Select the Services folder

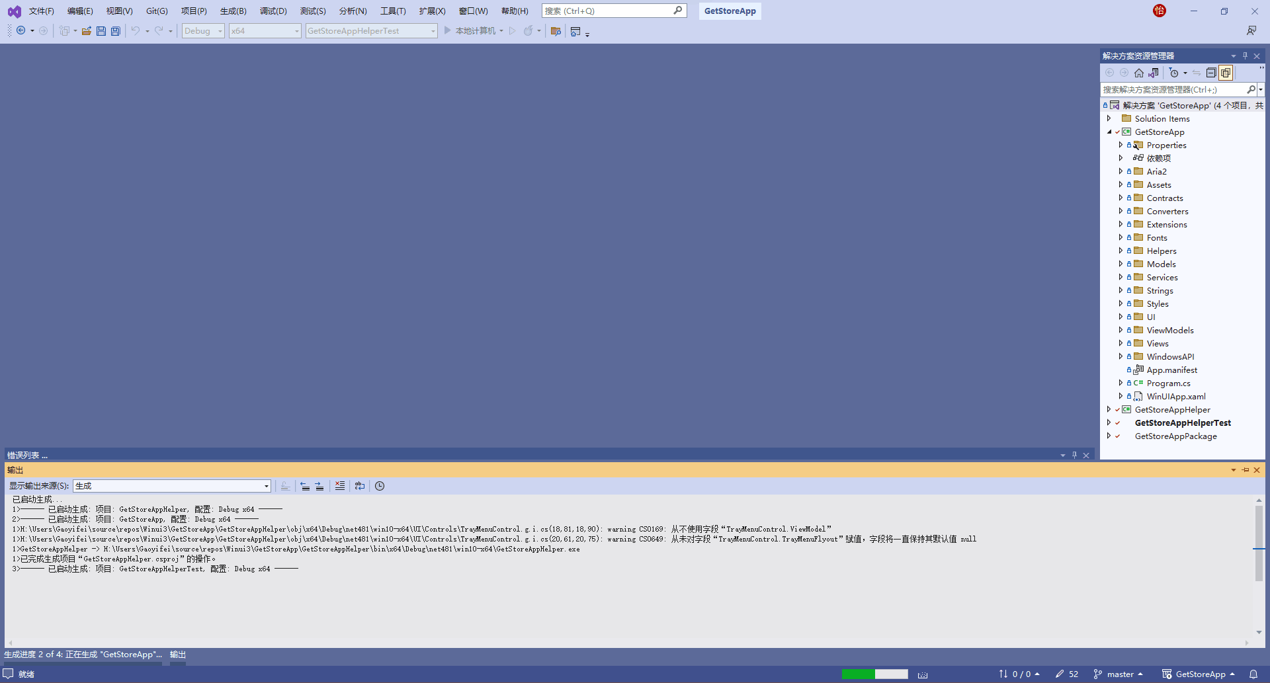[1162, 278]
